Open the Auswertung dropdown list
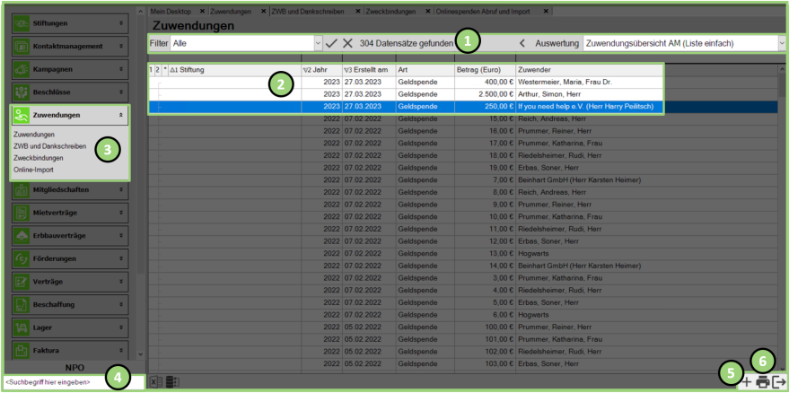The width and height of the screenshot is (789, 393). pos(782,42)
